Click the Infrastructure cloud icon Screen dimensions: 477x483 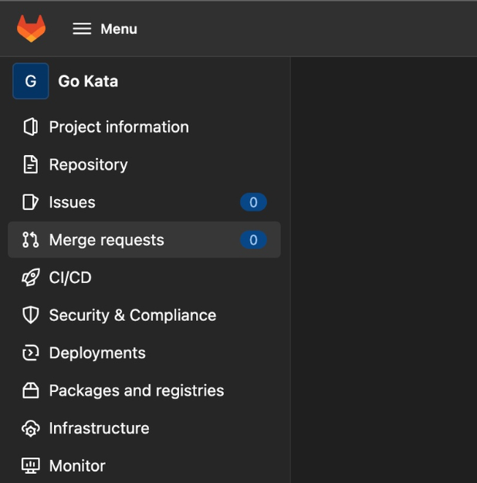tap(30, 428)
